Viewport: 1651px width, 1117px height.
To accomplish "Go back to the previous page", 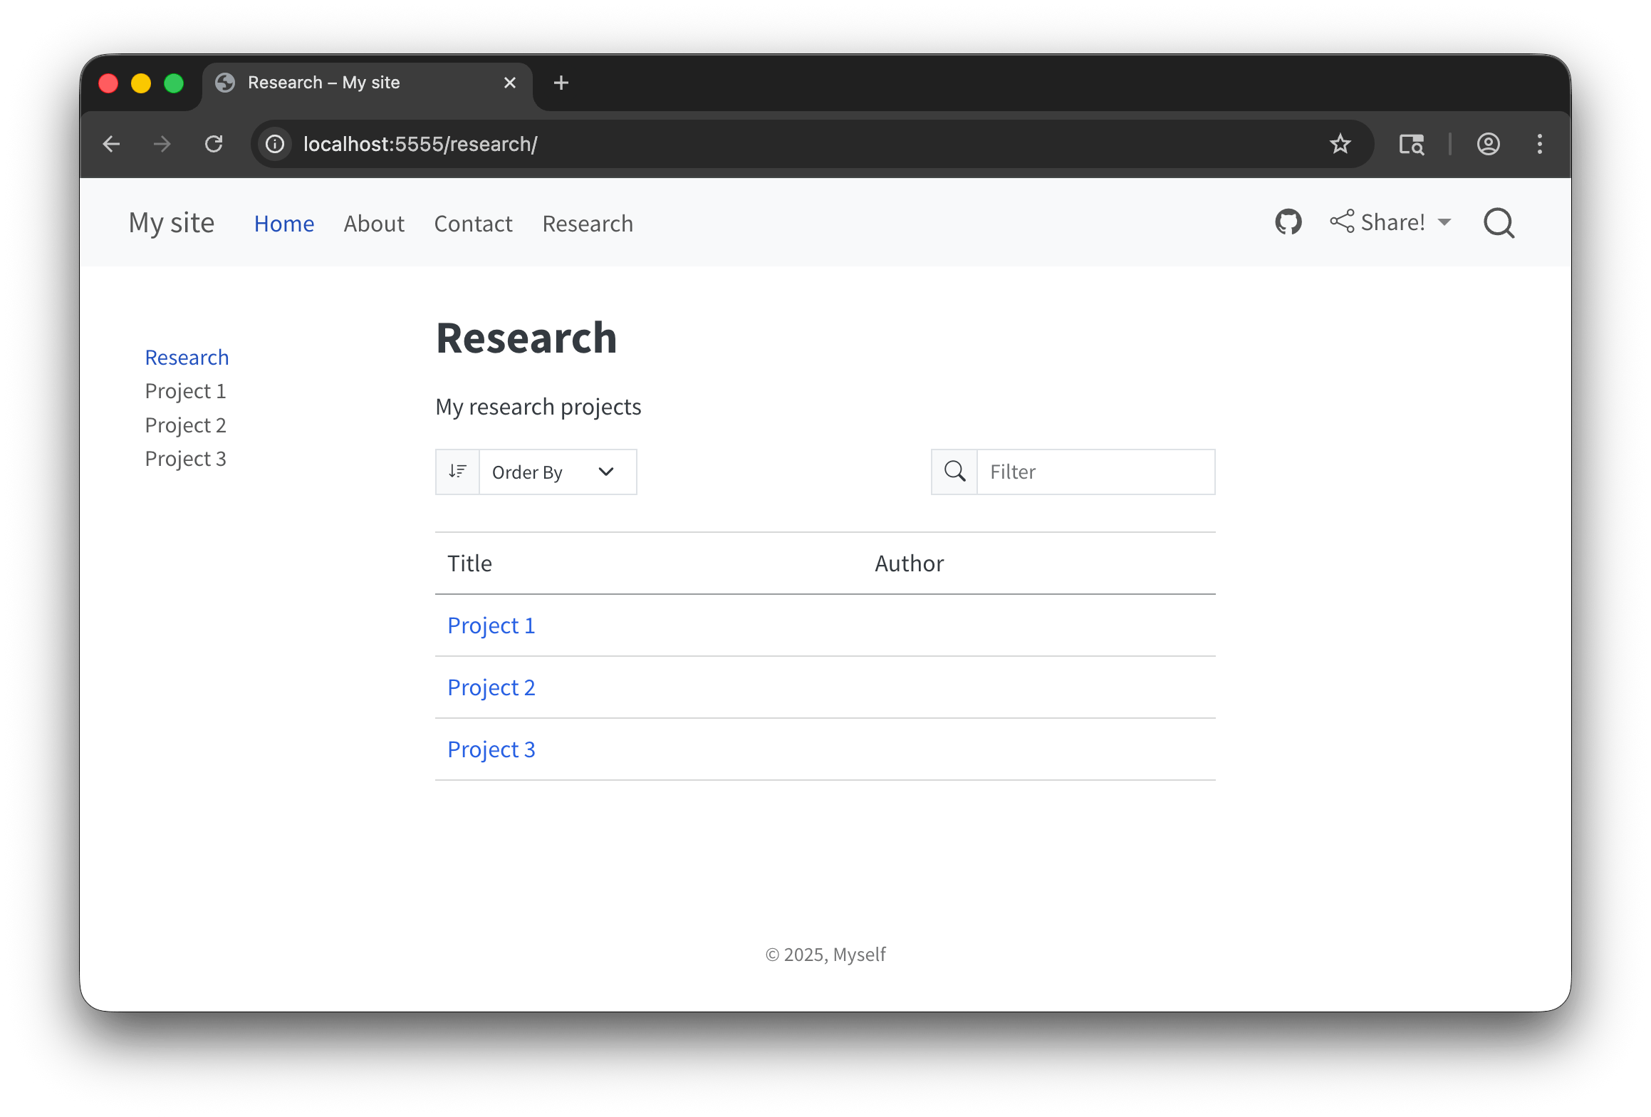I will pyautogui.click(x=112, y=144).
